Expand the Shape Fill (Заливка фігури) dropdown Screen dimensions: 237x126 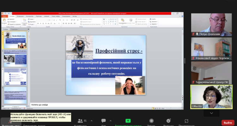141,19
